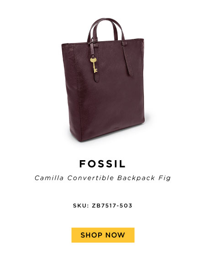Click the gold key charm on bag

(x=94, y=65)
